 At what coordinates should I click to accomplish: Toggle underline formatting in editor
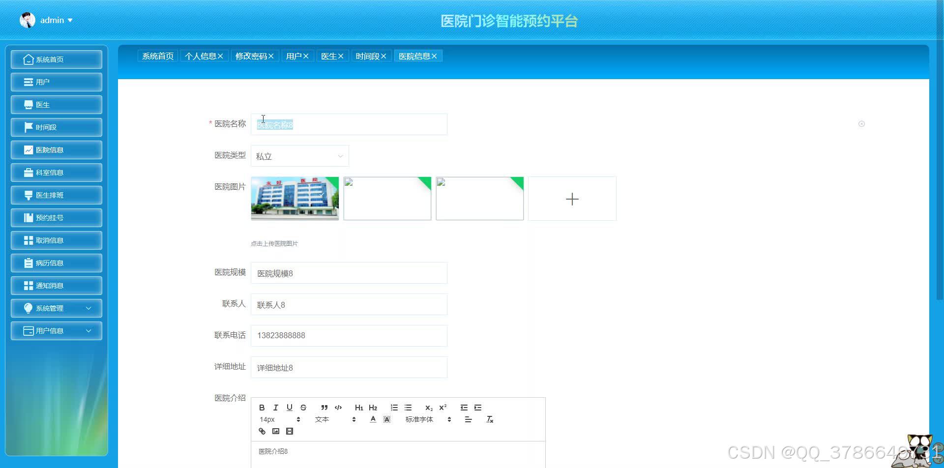point(290,408)
